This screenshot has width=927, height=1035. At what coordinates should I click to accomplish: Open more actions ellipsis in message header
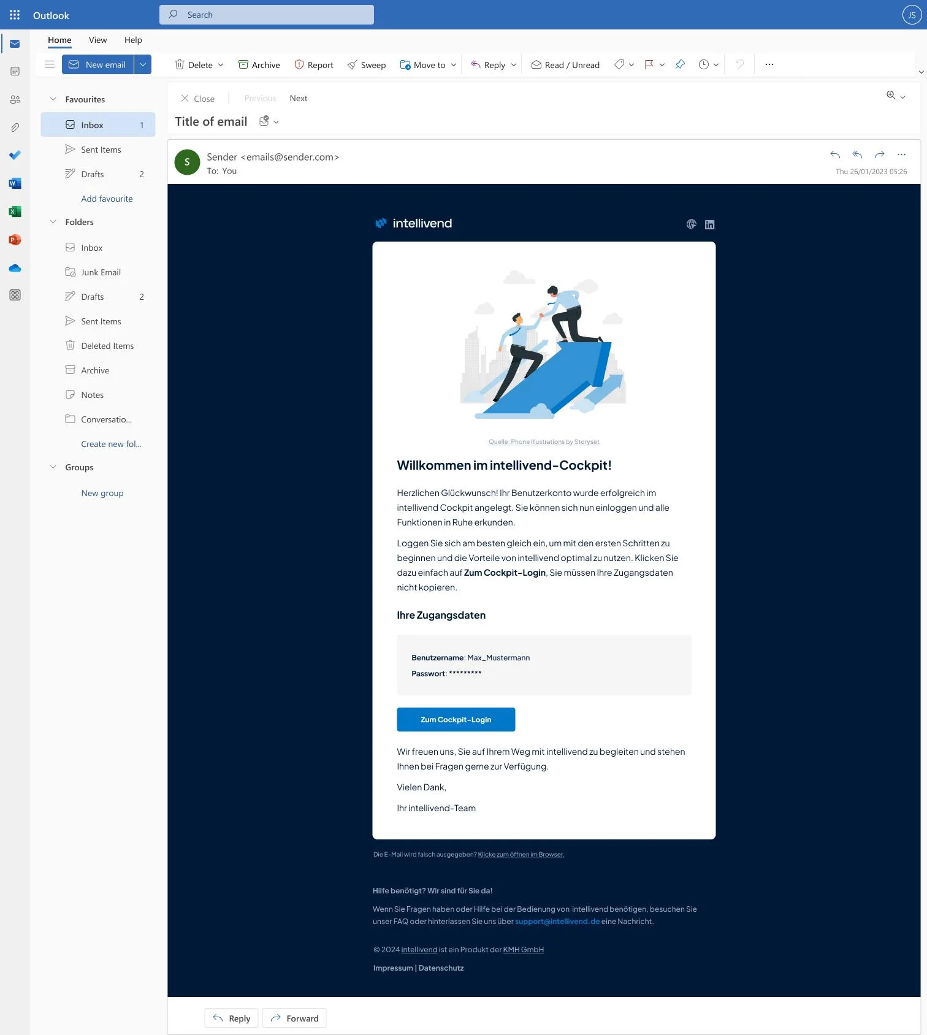click(x=901, y=155)
